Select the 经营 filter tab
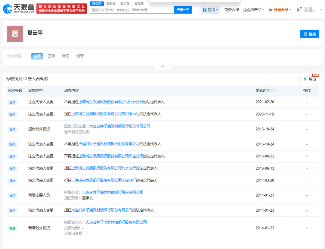The image size is (325, 249). [80, 56]
